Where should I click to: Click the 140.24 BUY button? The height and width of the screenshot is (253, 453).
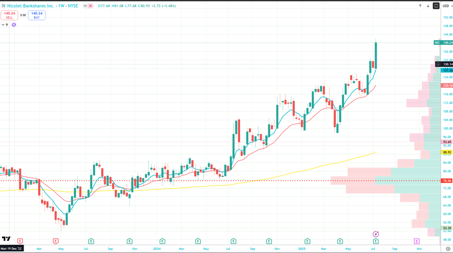click(x=37, y=15)
